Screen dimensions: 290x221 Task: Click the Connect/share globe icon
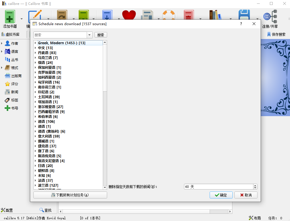click(x=270, y=16)
